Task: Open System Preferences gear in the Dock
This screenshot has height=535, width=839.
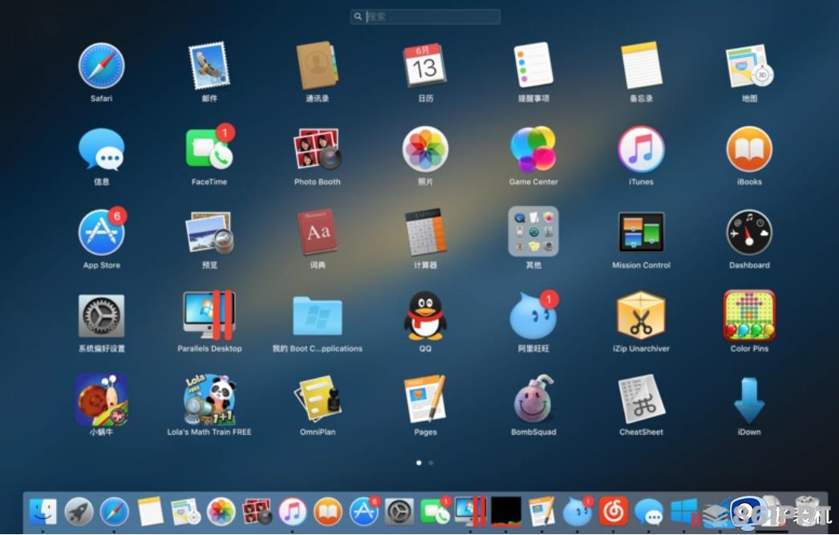Action: tap(399, 512)
